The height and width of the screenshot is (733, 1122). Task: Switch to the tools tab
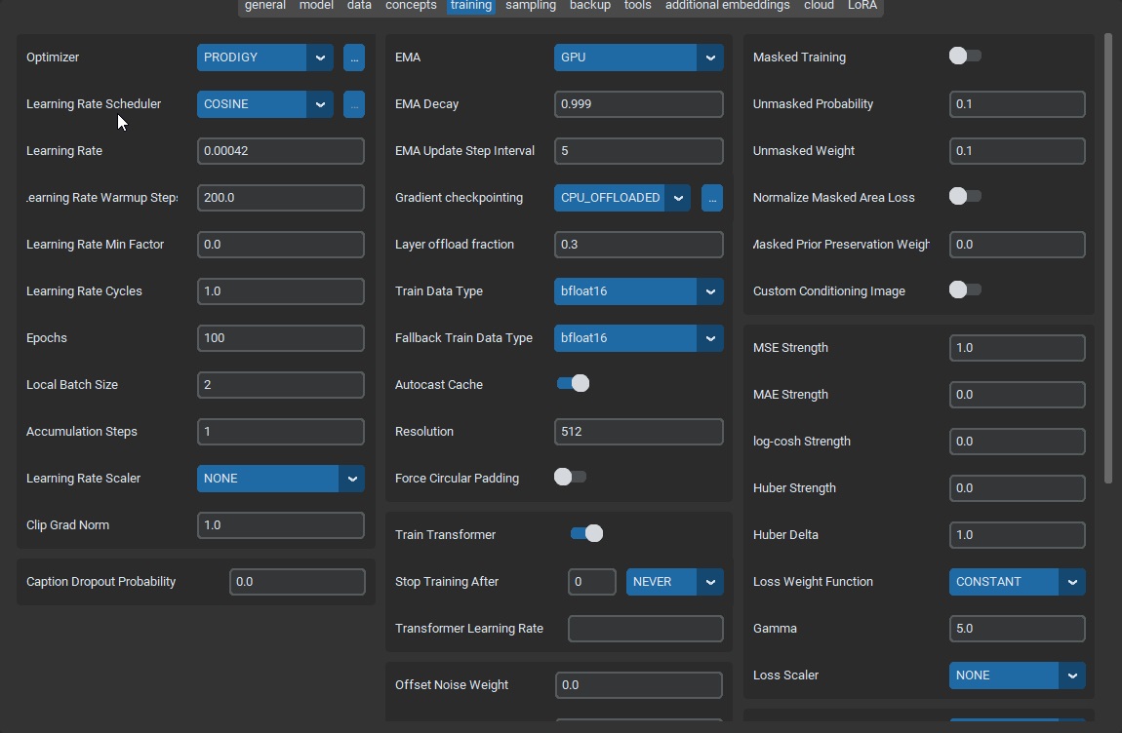coord(637,6)
